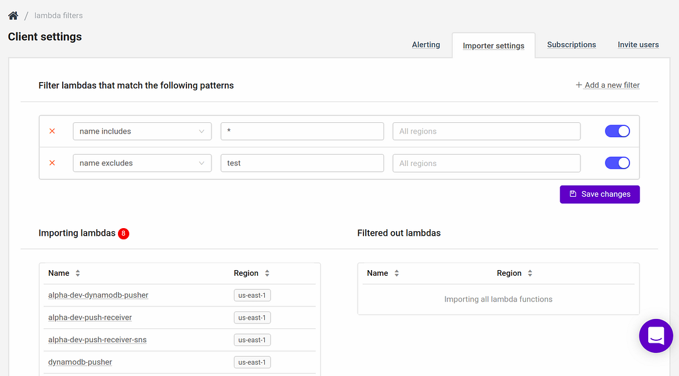The width and height of the screenshot is (679, 376).
Task: Sort importing lambdas by Name
Action: (78, 273)
